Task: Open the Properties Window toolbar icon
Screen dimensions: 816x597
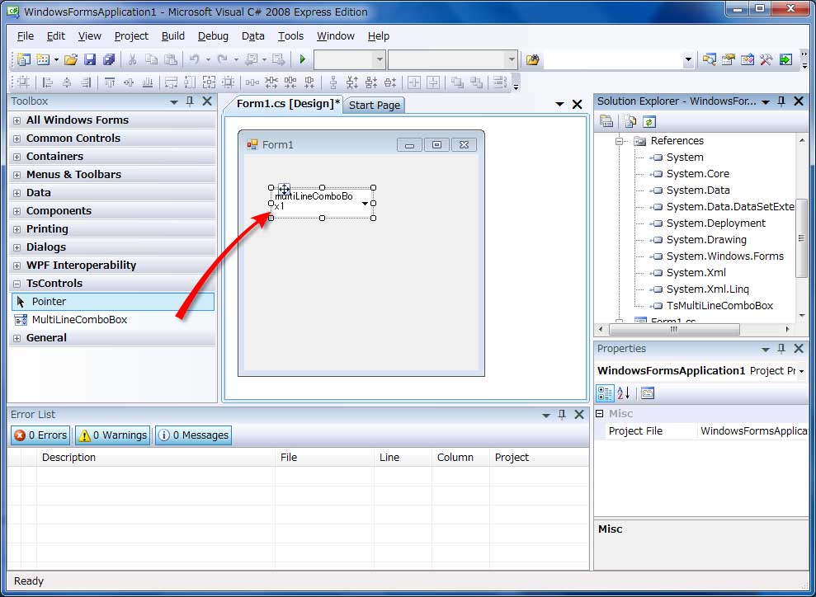Action: point(728,59)
